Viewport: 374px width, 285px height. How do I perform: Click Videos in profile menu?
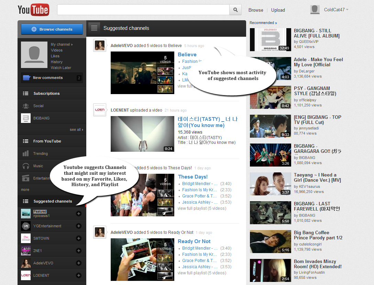pyautogui.click(x=56, y=50)
